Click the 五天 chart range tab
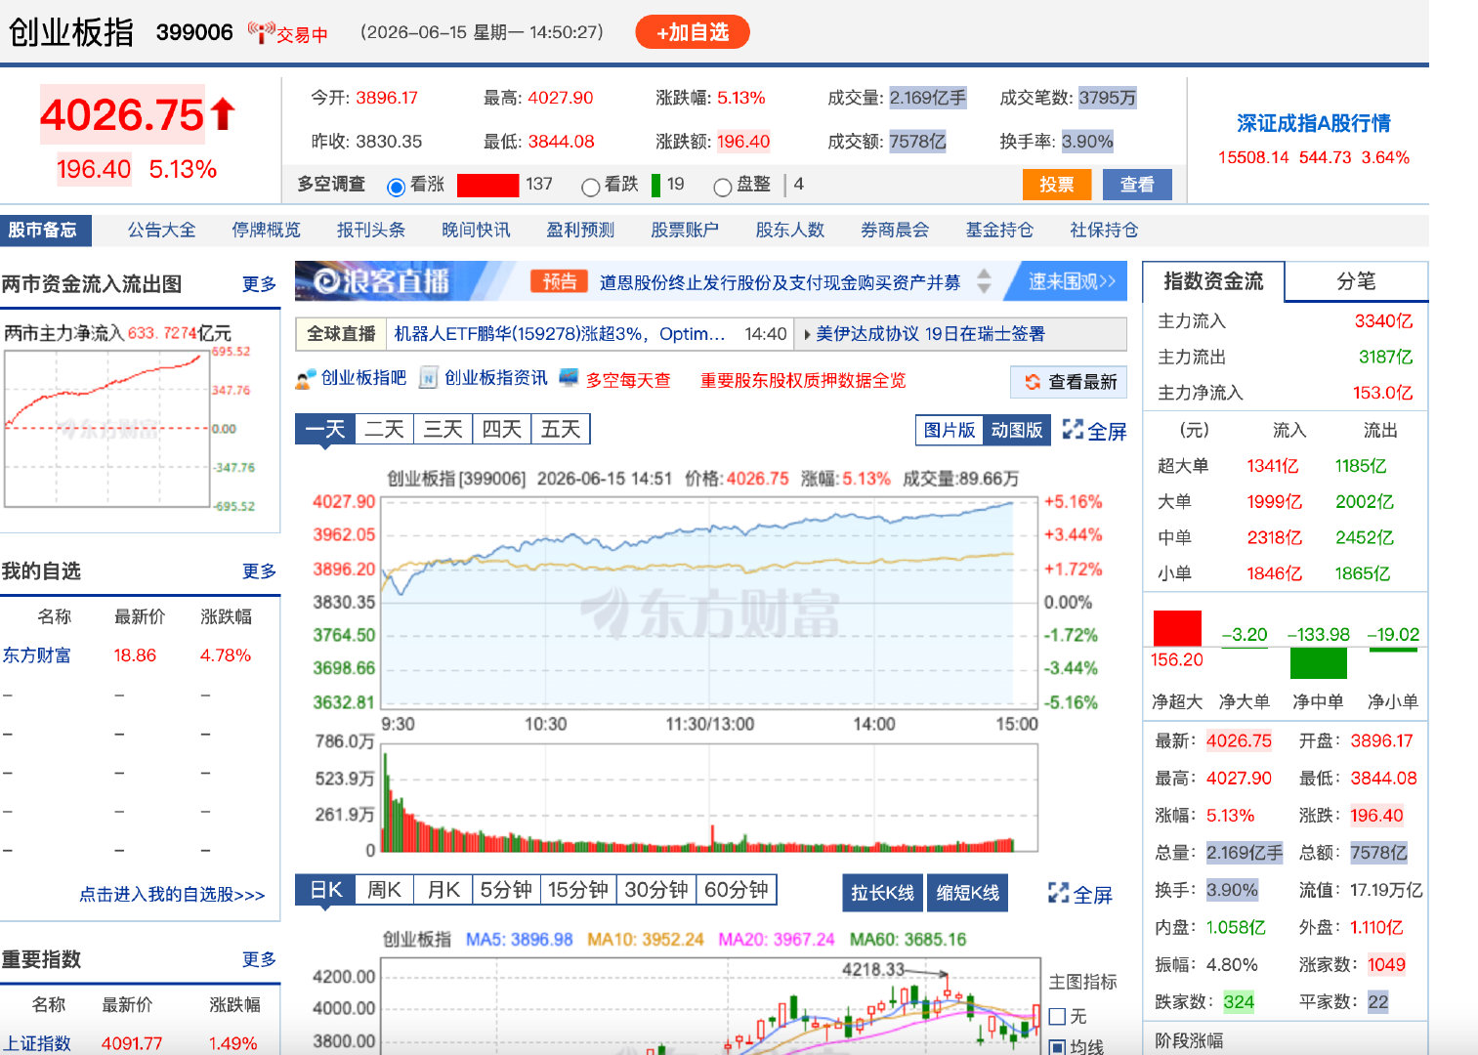Screen dimensions: 1478x1055 561,429
